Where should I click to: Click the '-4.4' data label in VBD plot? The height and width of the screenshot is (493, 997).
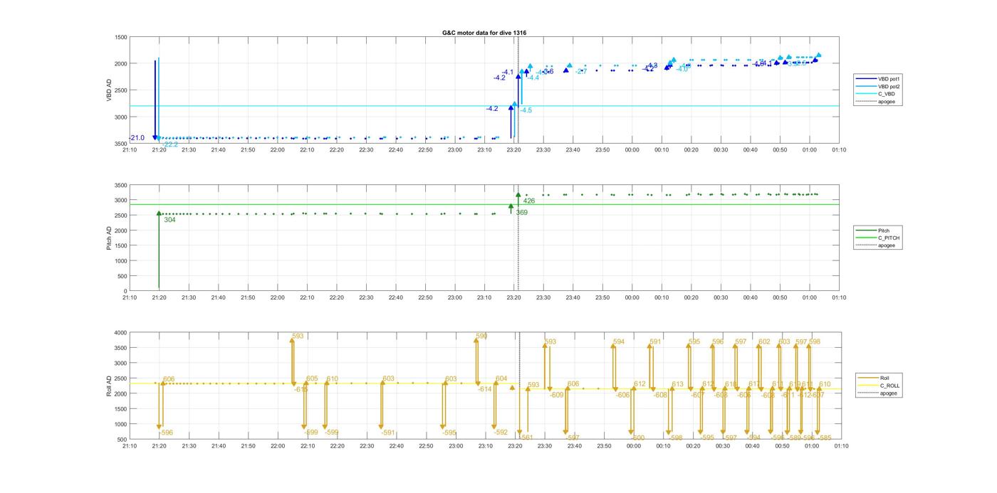(533, 78)
